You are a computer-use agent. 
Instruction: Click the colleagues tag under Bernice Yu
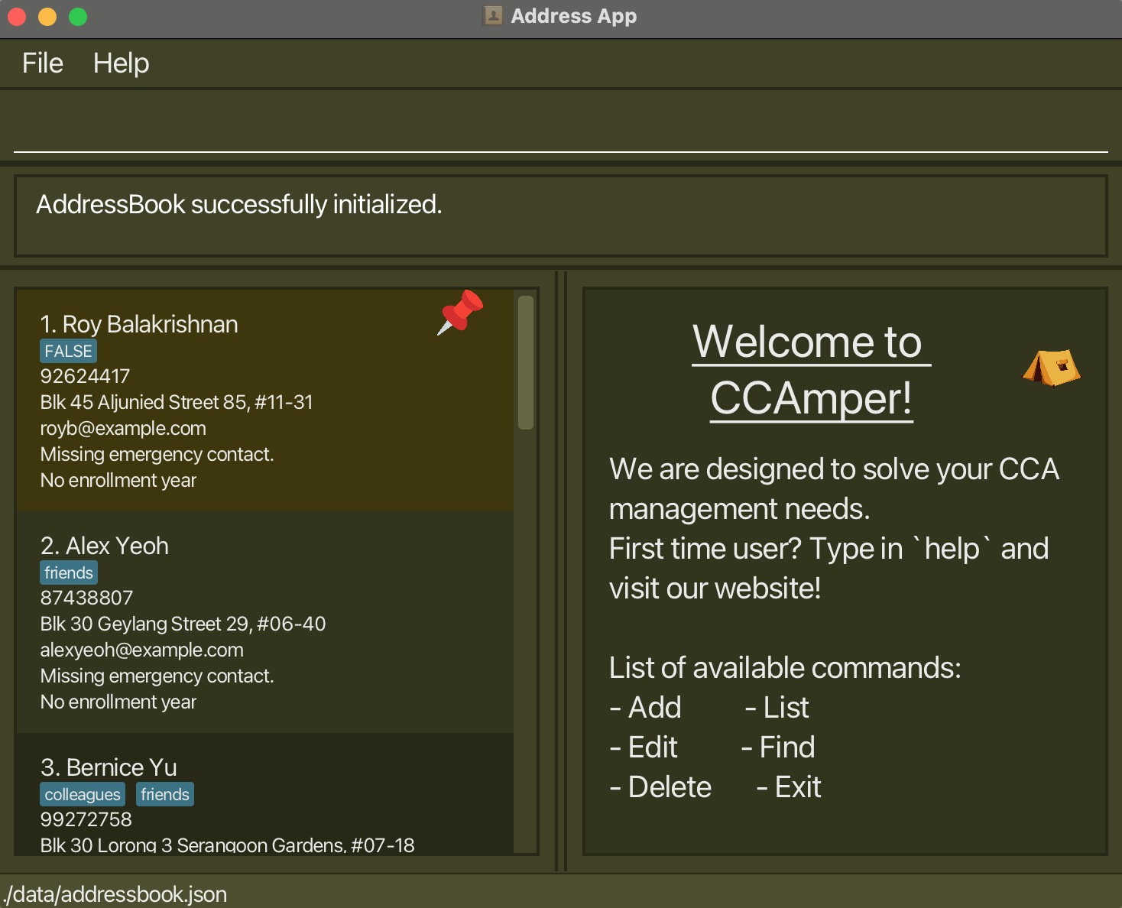coord(83,795)
